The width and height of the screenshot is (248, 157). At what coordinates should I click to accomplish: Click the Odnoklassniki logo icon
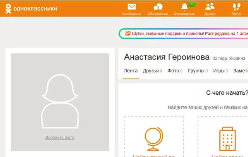click(x=8, y=9)
